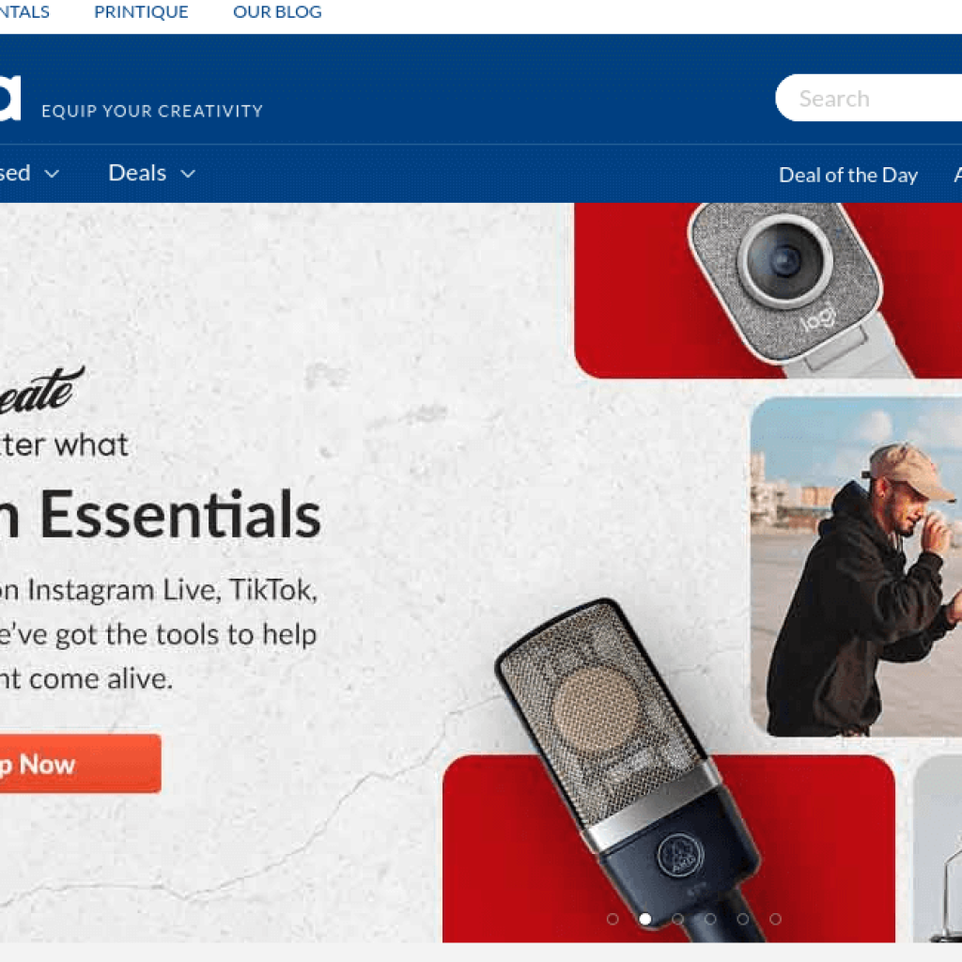Click the orange Shop Now button
The width and height of the screenshot is (962, 962).
pyautogui.click(x=81, y=764)
